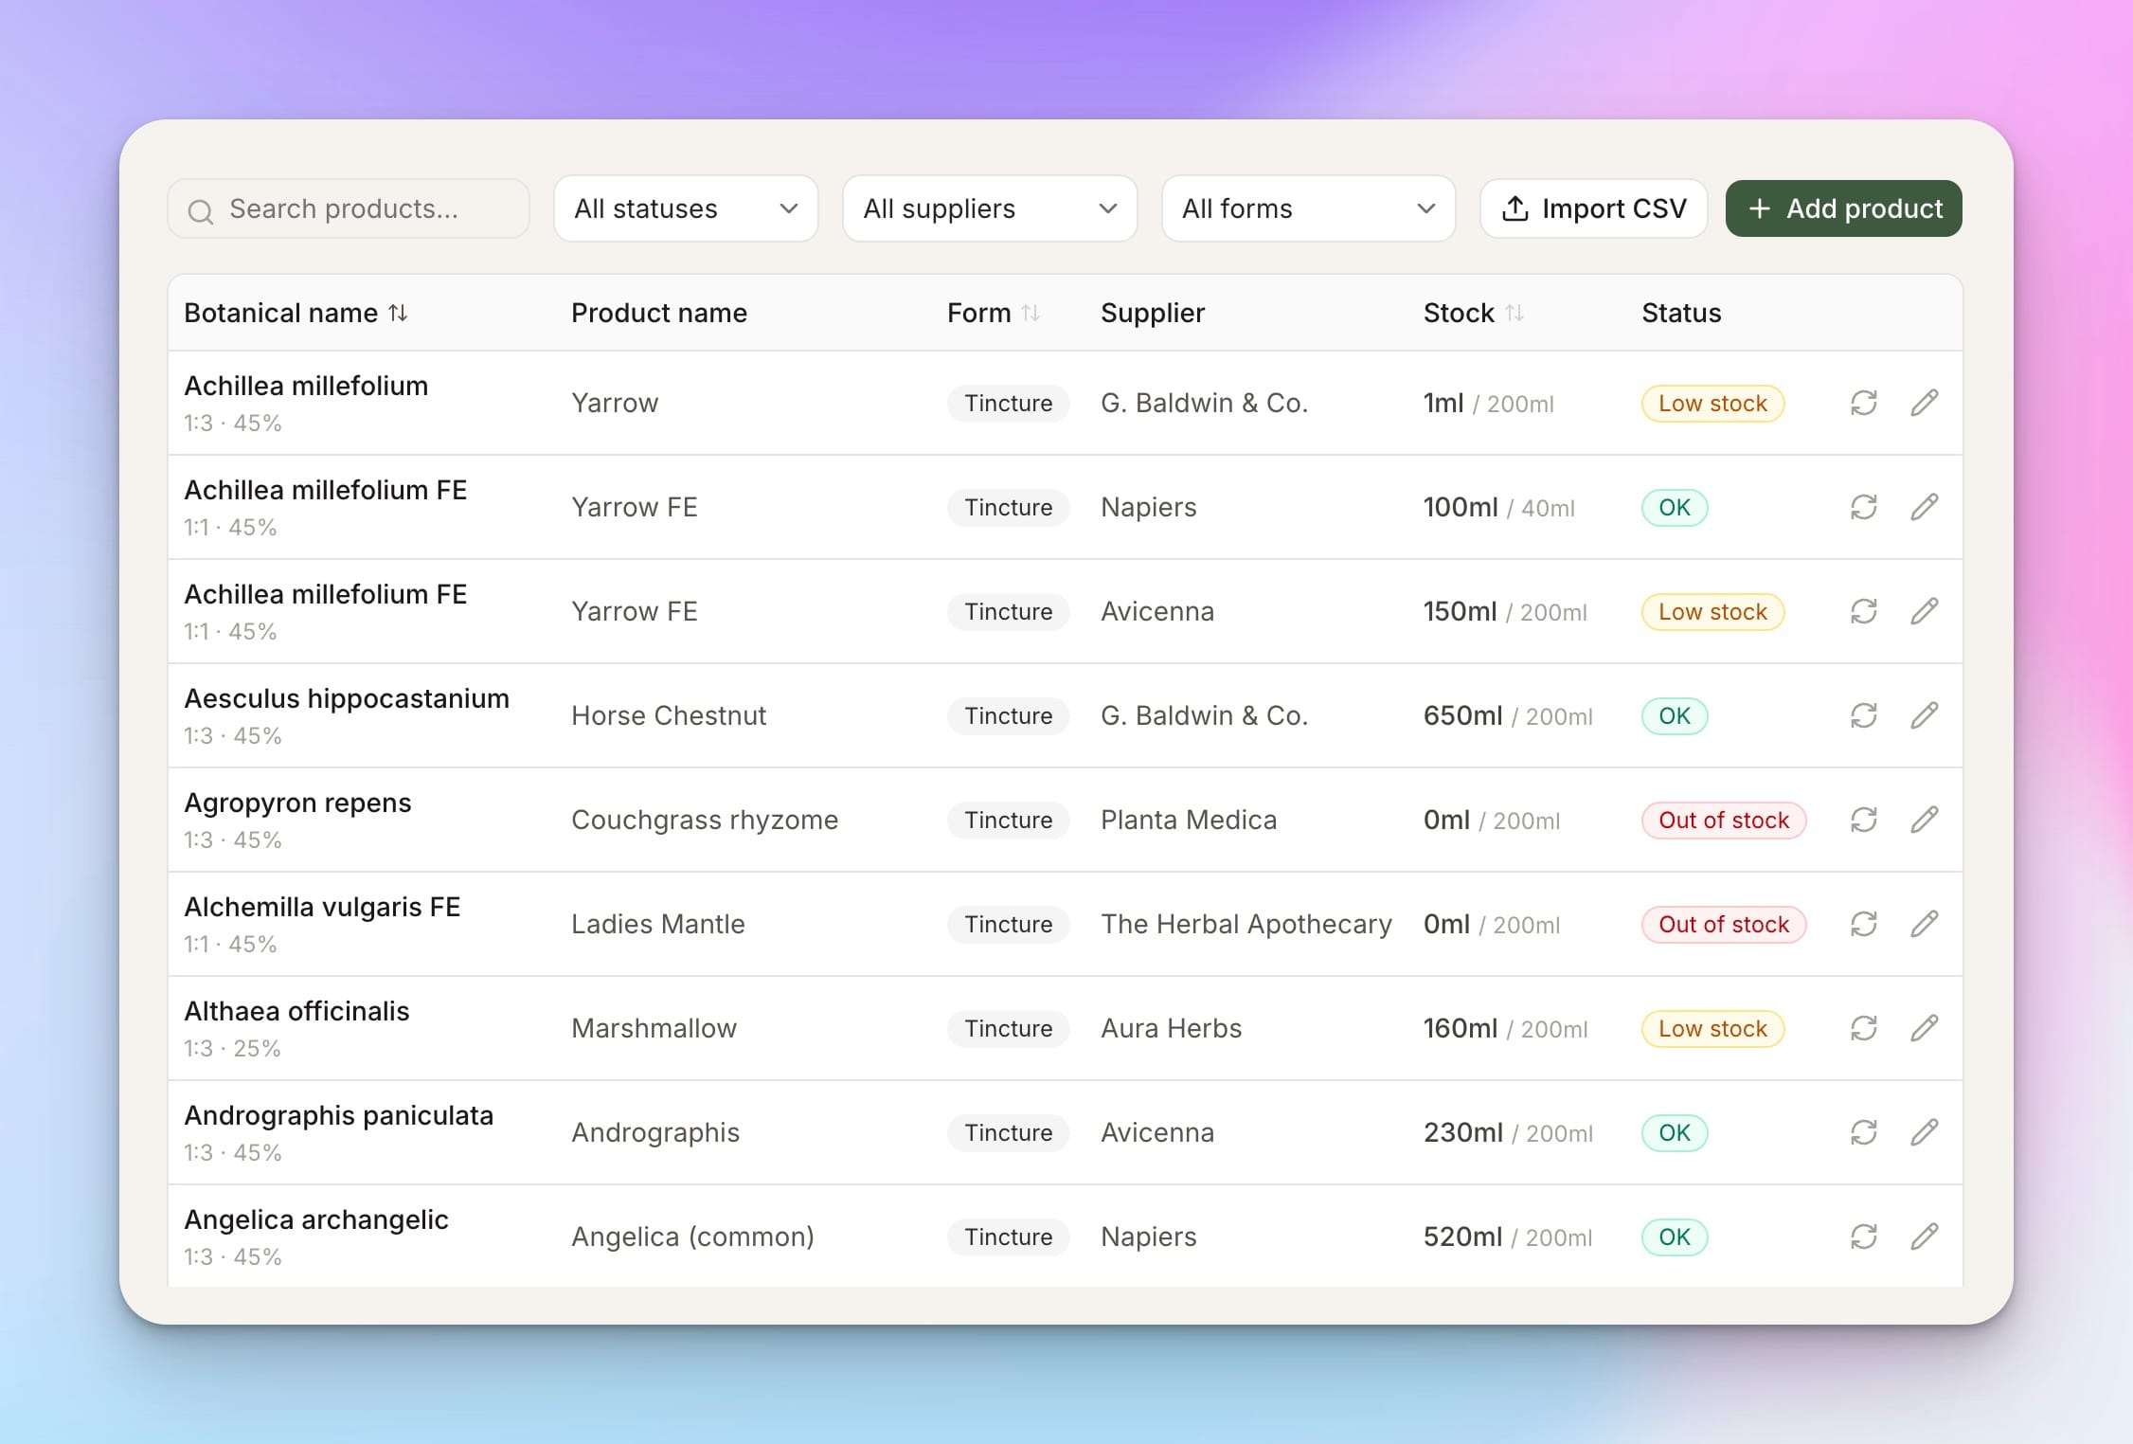Viewport: 2133px width, 1444px height.
Task: Click restock icon for Couchgrass rhyzome
Action: tap(1863, 820)
